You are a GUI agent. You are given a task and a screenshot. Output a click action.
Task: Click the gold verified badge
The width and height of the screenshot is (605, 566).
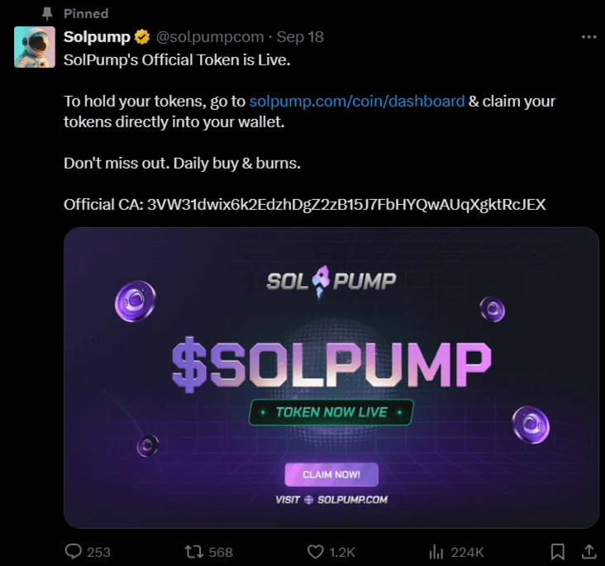[142, 37]
